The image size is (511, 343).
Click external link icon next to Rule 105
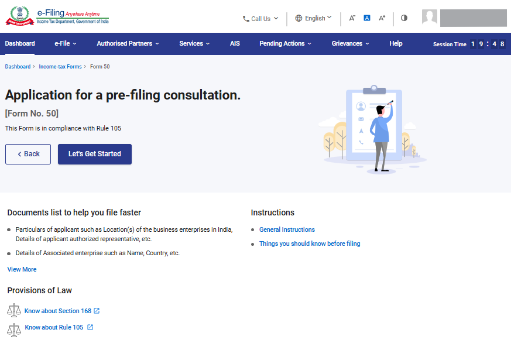[90, 327]
